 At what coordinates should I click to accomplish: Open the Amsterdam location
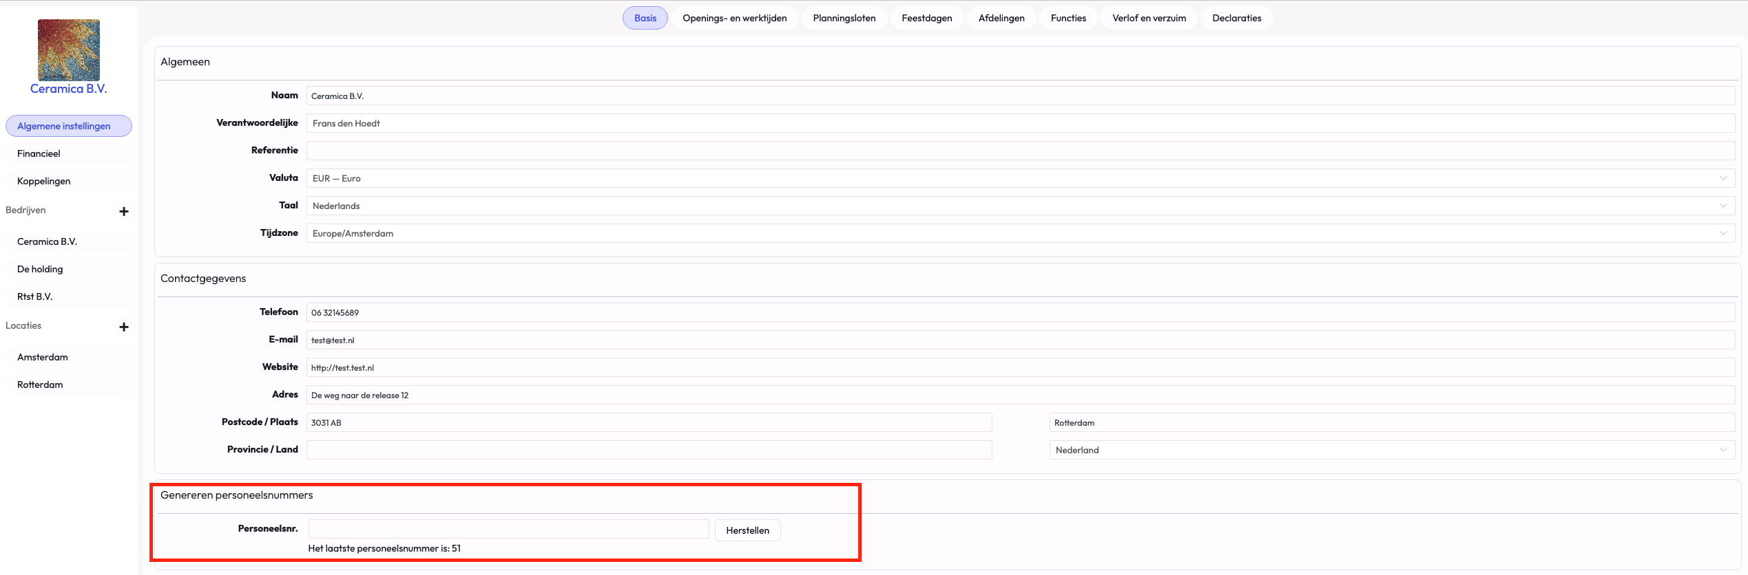pos(69,357)
